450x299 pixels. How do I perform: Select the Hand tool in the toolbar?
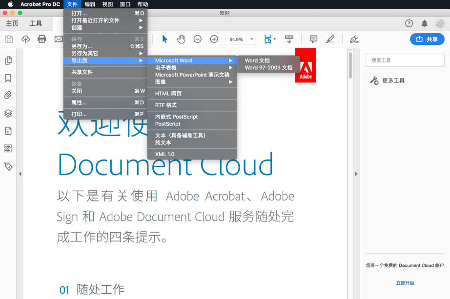click(181, 39)
